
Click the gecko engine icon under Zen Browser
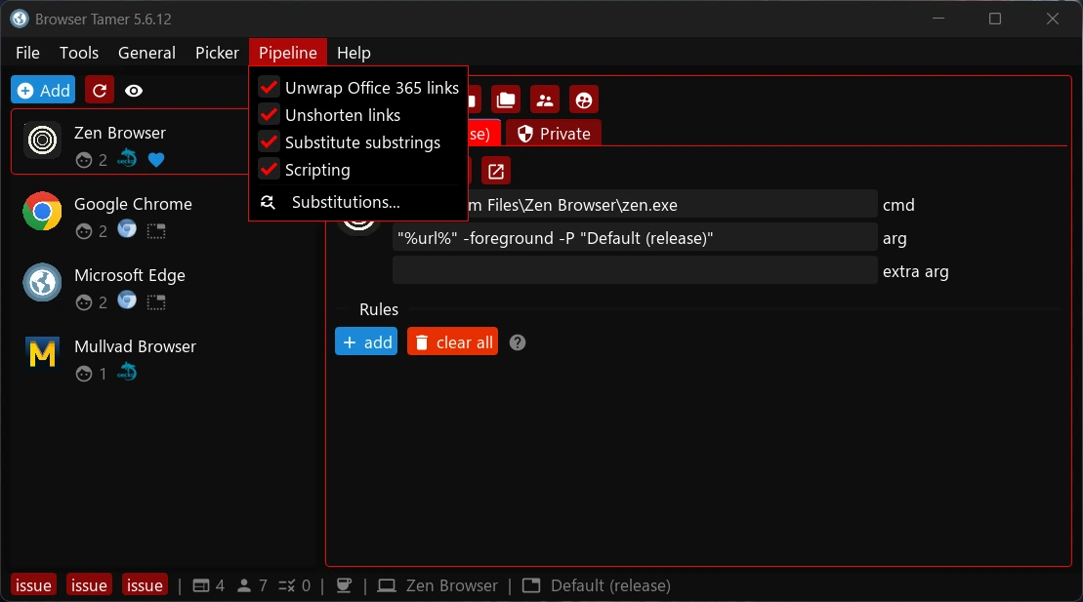(127, 159)
